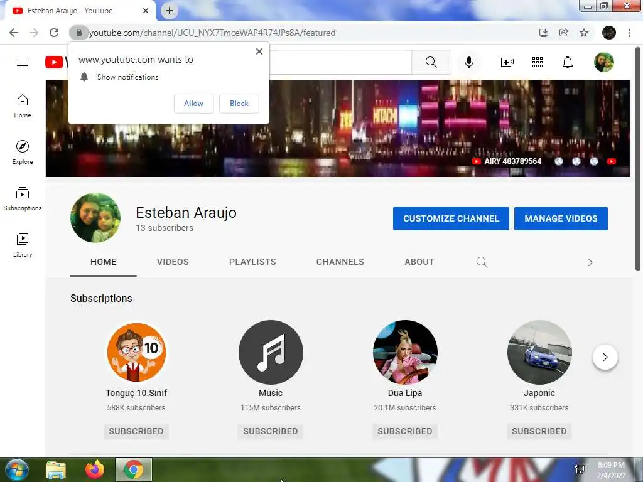Image resolution: width=643 pixels, height=482 pixels.
Task: Click the browser forward arrow
Action: tap(34, 33)
